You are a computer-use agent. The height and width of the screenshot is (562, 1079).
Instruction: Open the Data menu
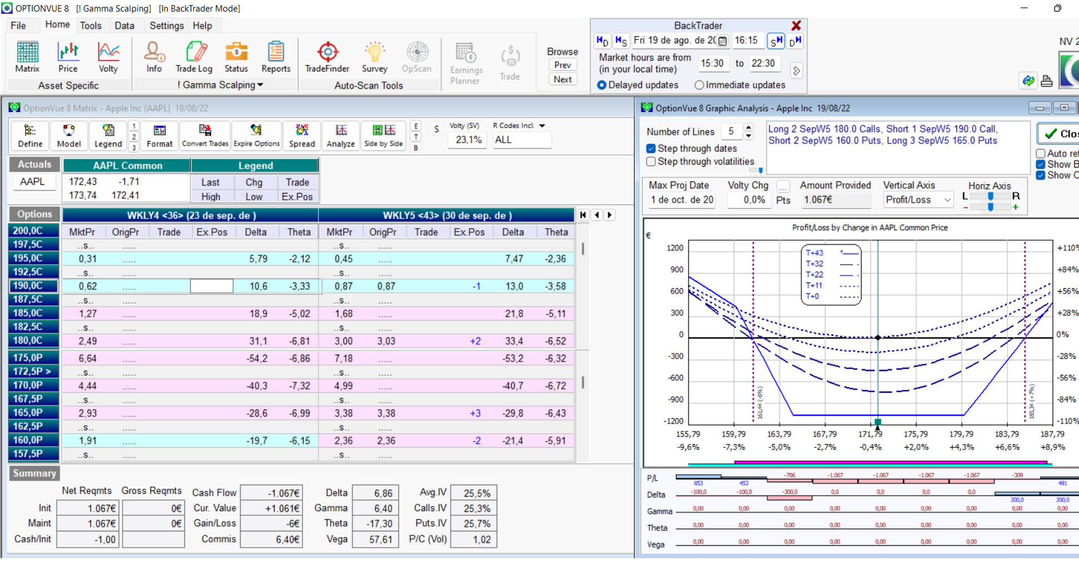point(124,26)
